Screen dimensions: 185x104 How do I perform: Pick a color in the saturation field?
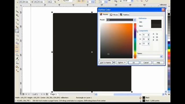[x=116, y=41]
